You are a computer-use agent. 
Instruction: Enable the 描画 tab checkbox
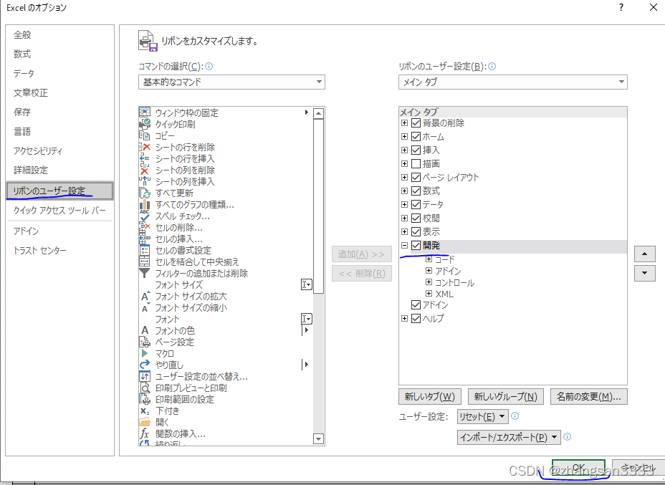(416, 163)
